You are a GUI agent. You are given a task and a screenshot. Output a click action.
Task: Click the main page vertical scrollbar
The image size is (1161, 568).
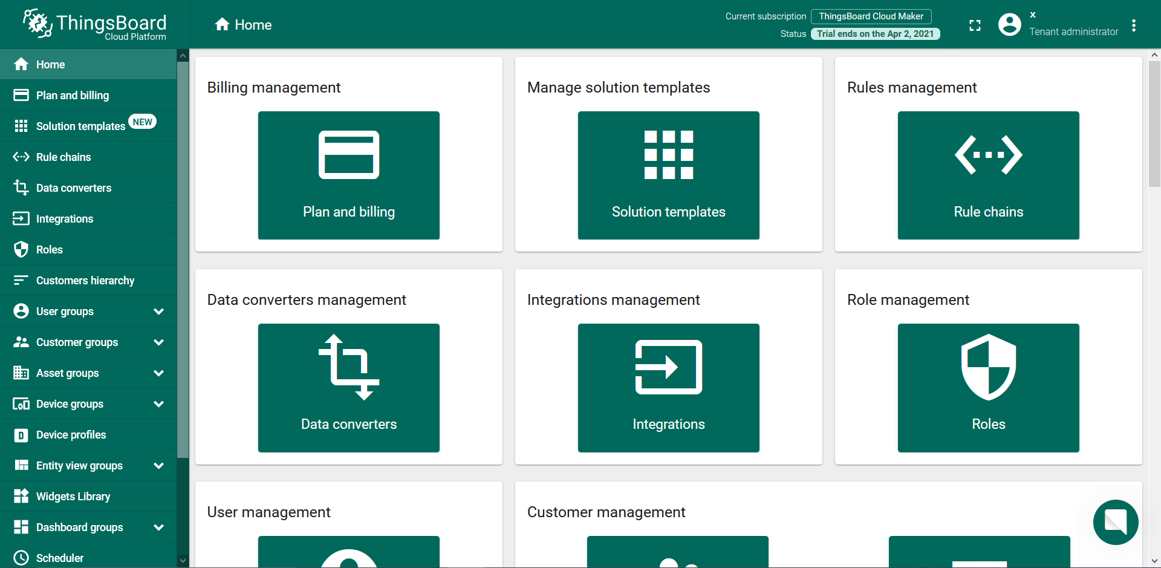[1154, 302]
